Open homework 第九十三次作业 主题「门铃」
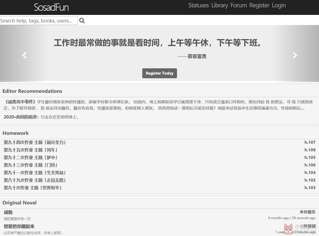The image size is (319, 236). tap(31, 165)
